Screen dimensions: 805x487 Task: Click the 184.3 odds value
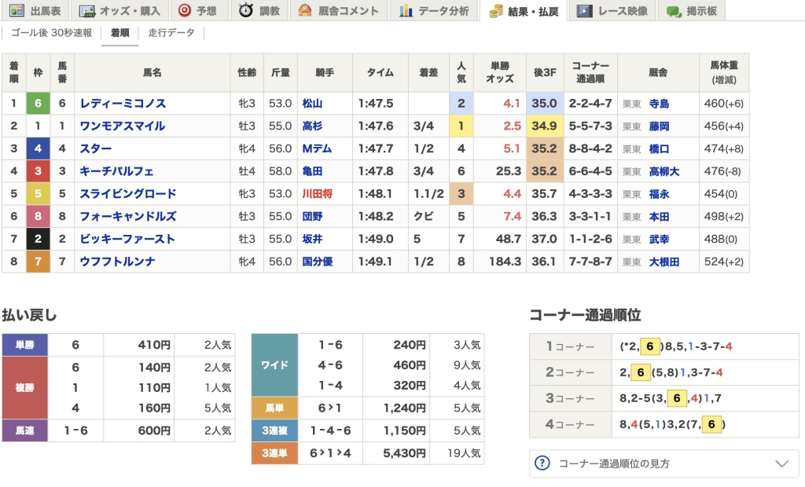tap(505, 262)
